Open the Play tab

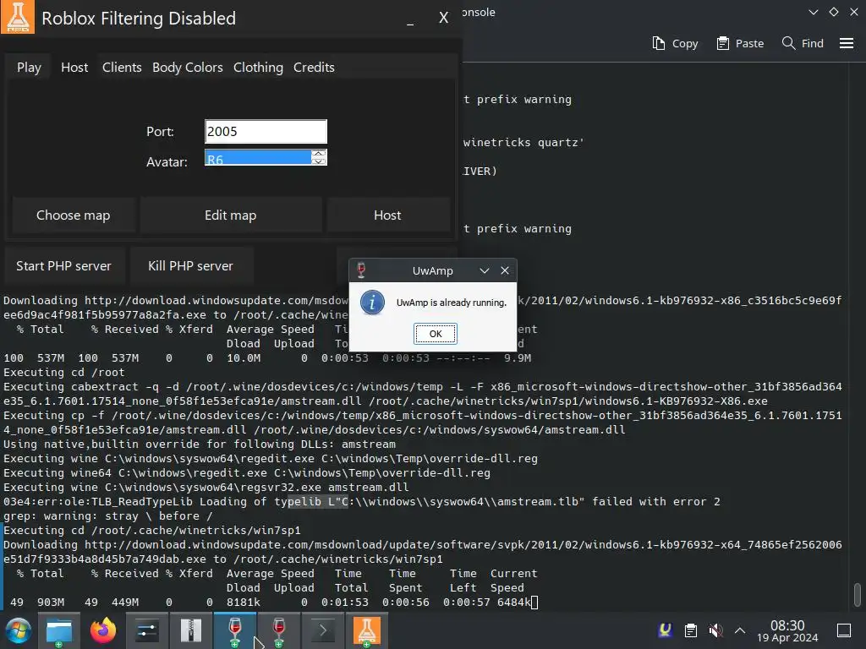29,68
